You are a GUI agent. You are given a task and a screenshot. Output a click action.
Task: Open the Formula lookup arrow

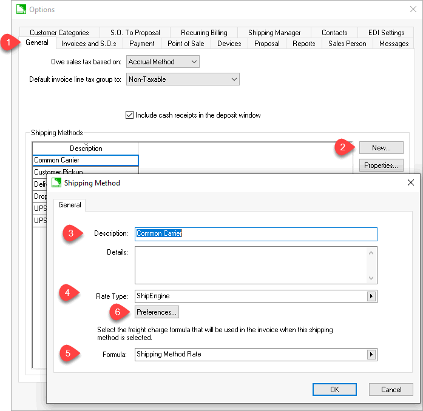[371, 355]
